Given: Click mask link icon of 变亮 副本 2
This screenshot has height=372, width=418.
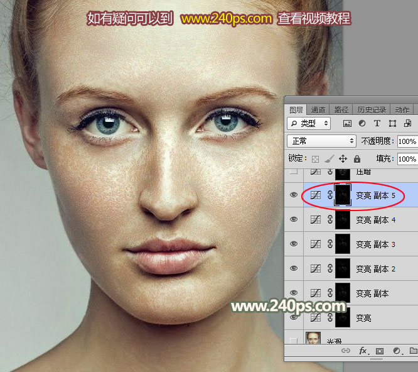Looking at the screenshot, I should [x=330, y=268].
